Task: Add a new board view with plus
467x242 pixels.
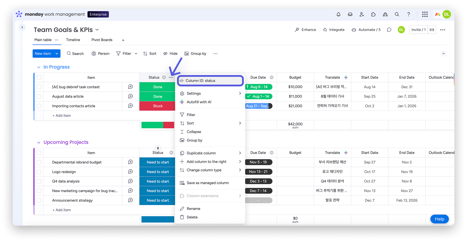Action: click(x=123, y=40)
